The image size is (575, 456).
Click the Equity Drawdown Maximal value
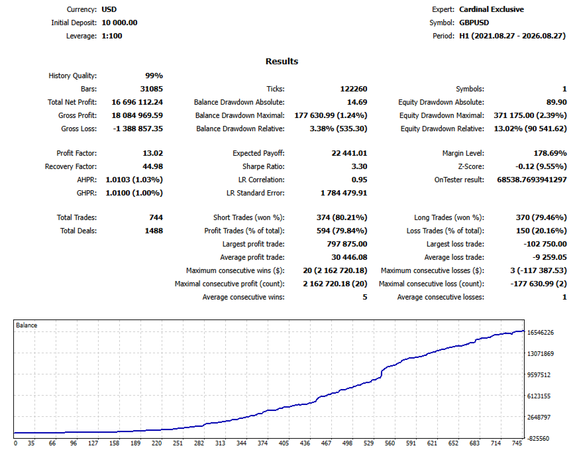(x=530, y=115)
